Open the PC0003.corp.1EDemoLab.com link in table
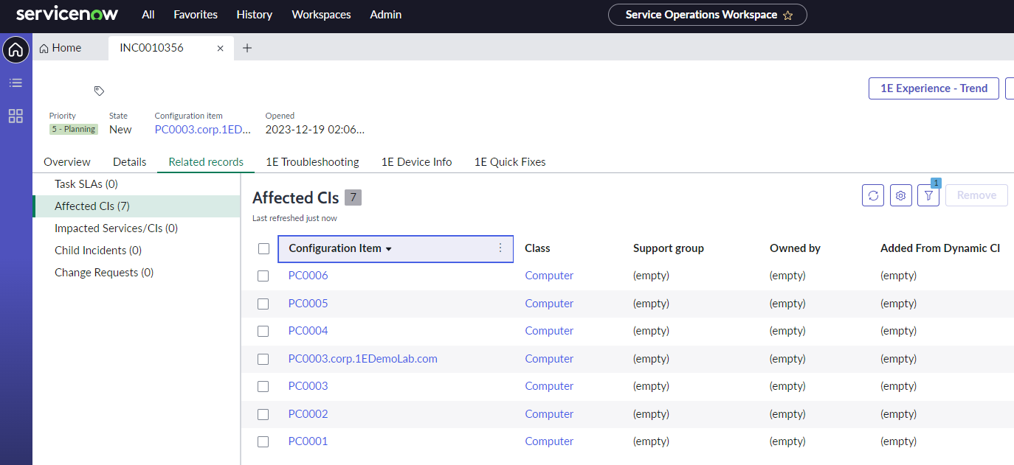Screen dimensions: 1014x465 362,359
